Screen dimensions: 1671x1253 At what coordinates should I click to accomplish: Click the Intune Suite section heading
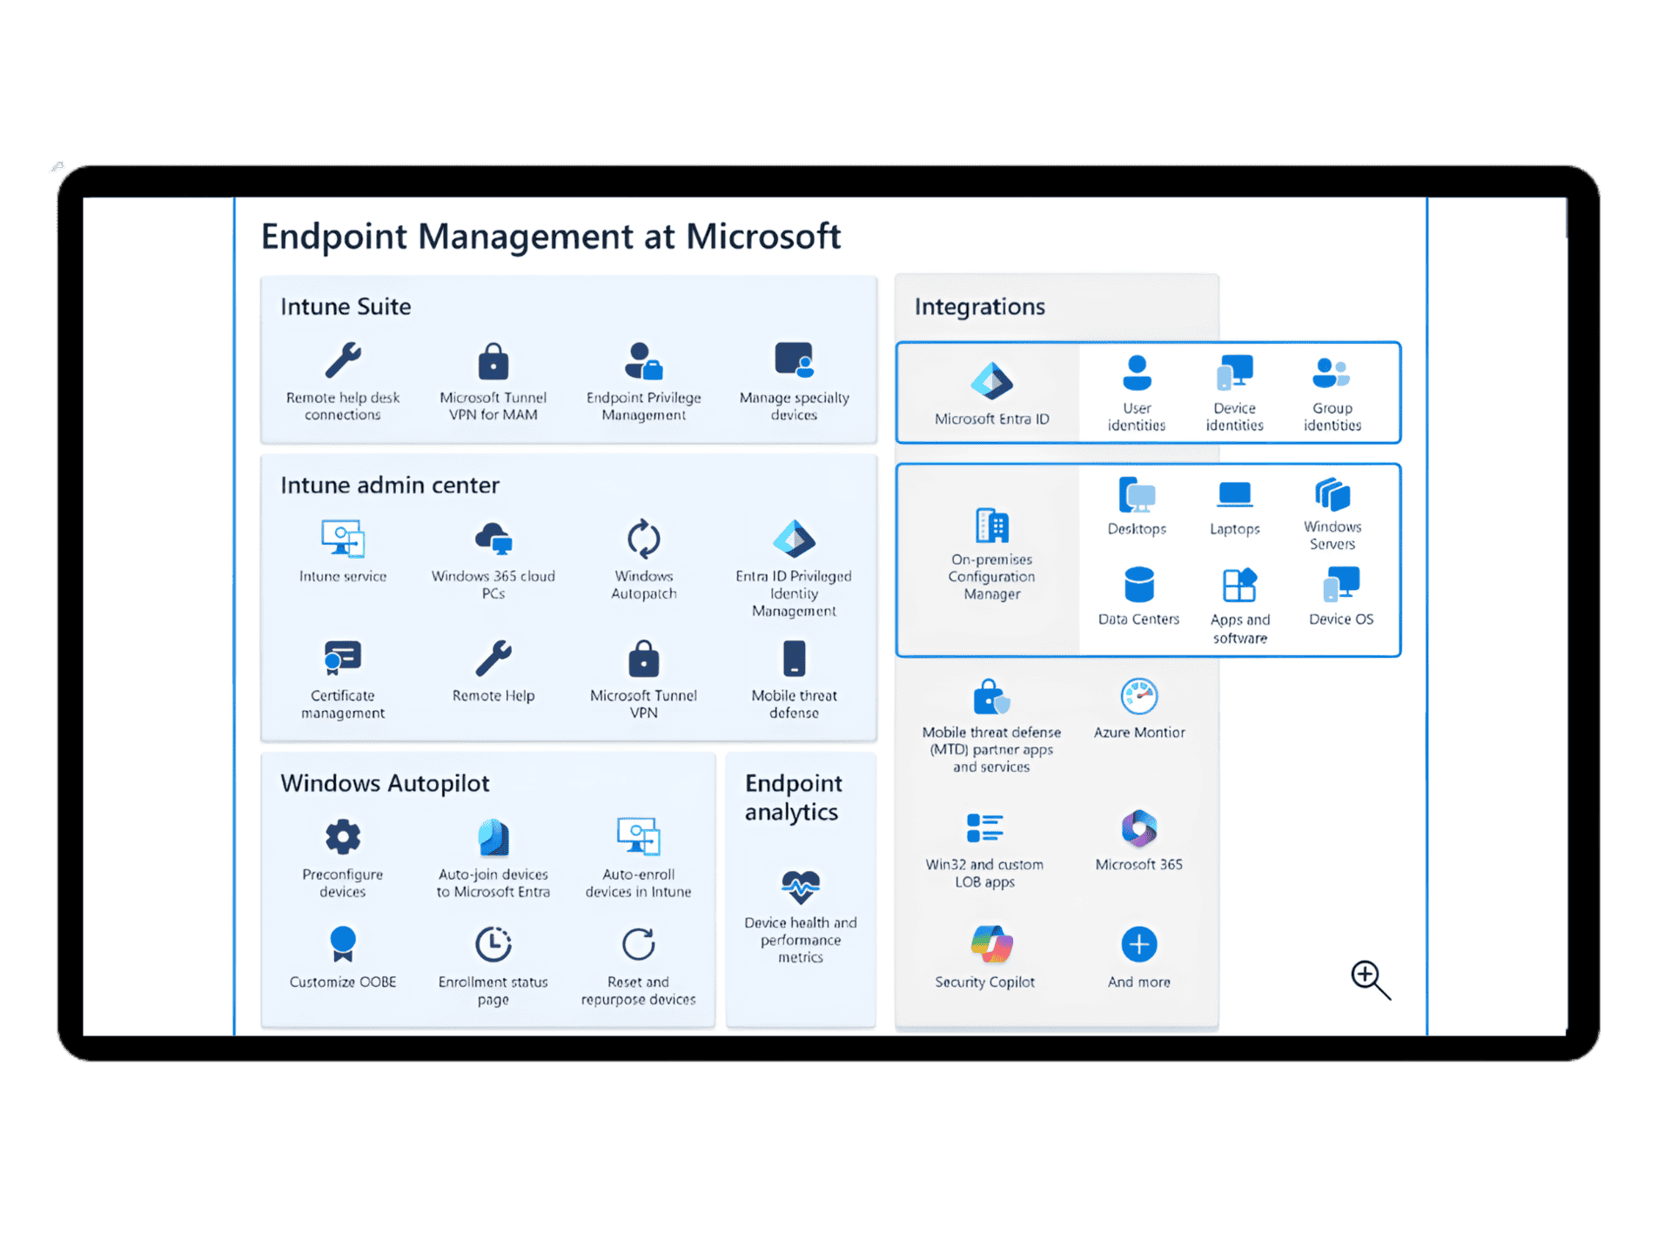346,306
